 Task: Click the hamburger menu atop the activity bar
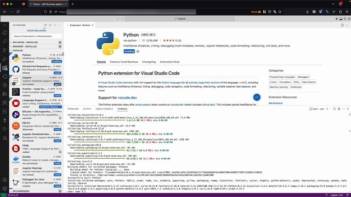pos(5,25)
